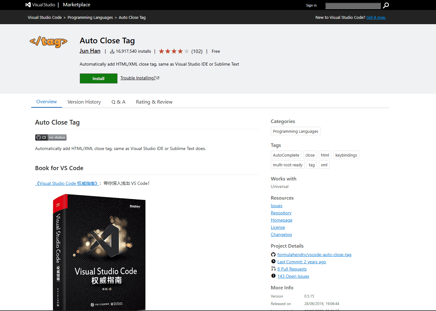The image size is (436, 311).
Task: Click the Visual Studio Code book cover image
Action: (99, 252)
